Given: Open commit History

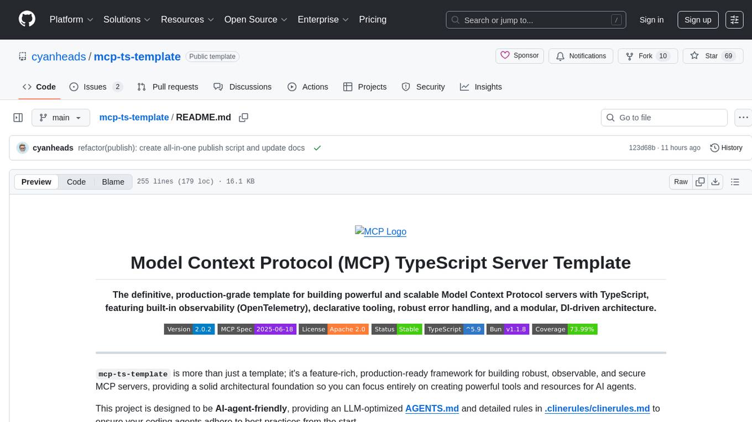Looking at the screenshot, I should tap(726, 148).
